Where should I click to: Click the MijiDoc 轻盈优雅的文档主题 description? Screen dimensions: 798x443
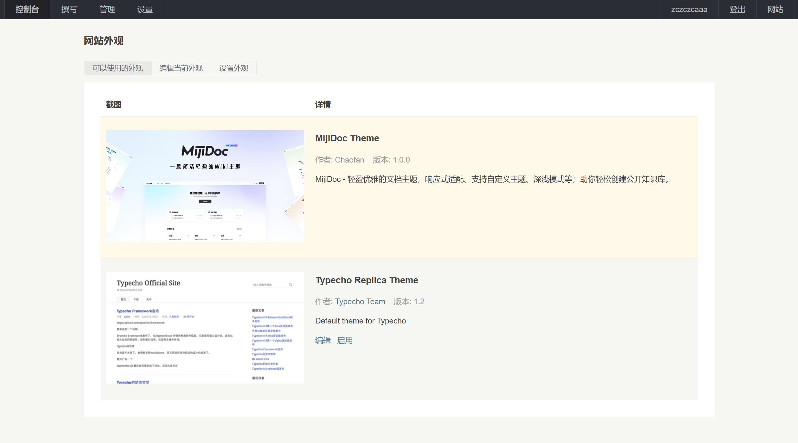(x=493, y=179)
